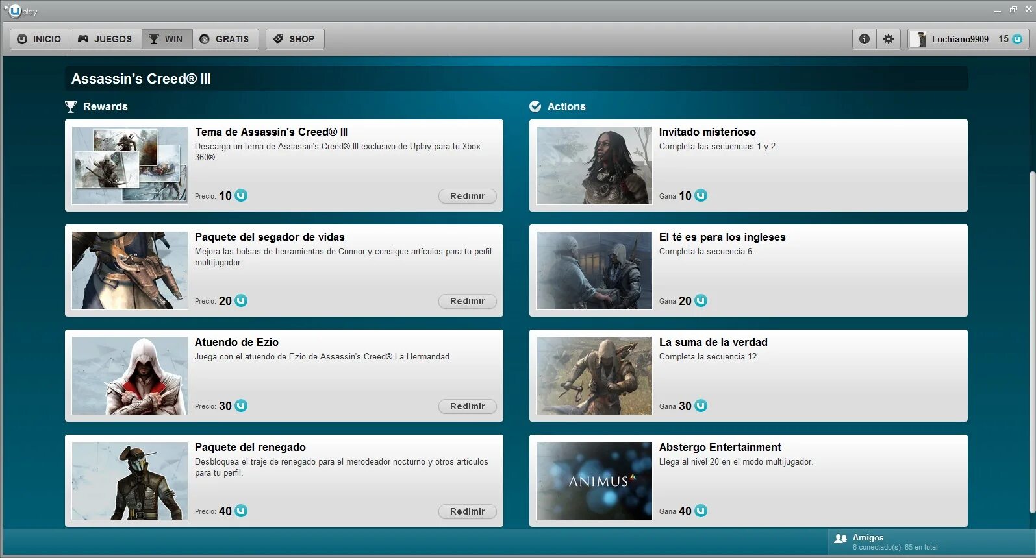Click the Uplay coin beside Precio 20

pyautogui.click(x=241, y=300)
